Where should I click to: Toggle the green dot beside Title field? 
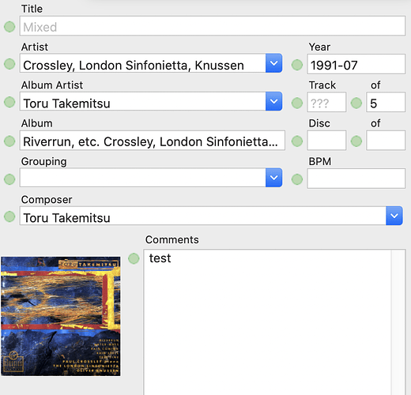coord(9,27)
